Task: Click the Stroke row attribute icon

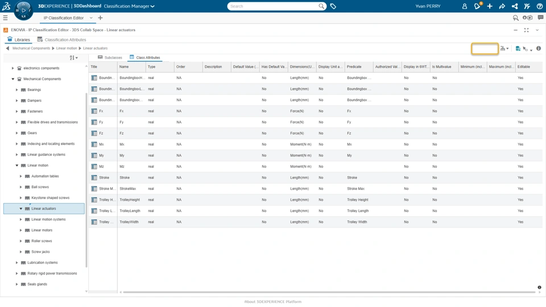Action: coord(94,177)
